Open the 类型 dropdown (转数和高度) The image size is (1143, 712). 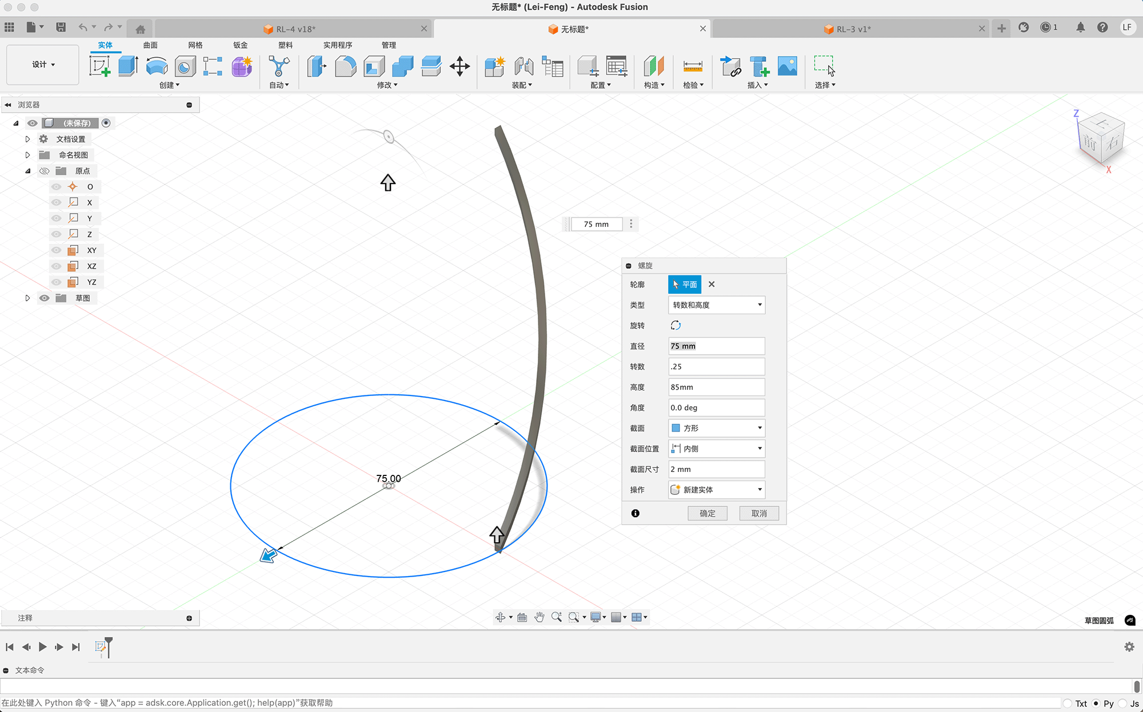pyautogui.click(x=717, y=305)
